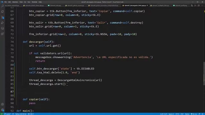Open the Run menu

pos(29,2)
